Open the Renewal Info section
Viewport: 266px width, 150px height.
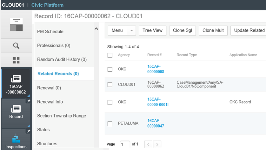[x=50, y=102]
